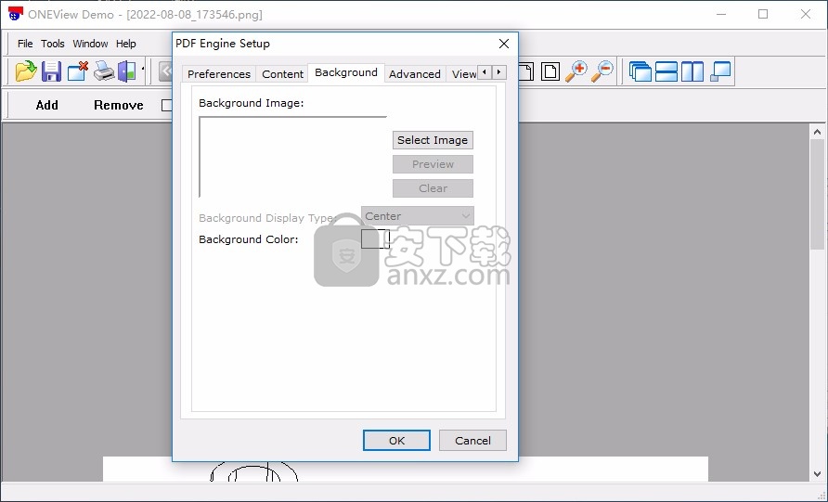Click the Add button
Viewport: 828px width, 502px height.
(47, 105)
